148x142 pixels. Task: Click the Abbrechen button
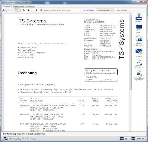[138, 138]
